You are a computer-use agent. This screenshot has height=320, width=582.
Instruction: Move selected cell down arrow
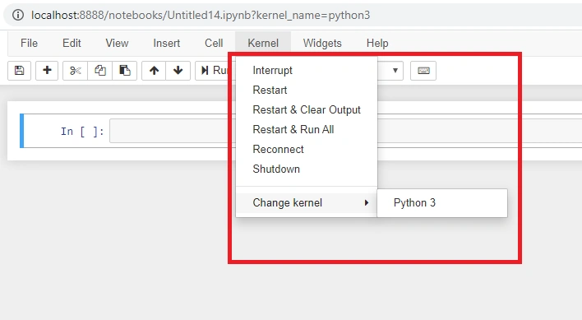click(178, 71)
